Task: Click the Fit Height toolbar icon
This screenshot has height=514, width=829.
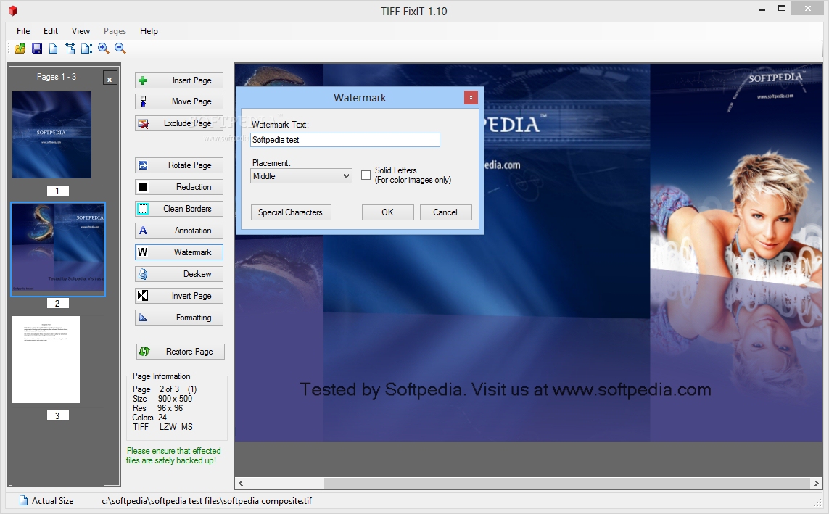Action: click(87, 49)
